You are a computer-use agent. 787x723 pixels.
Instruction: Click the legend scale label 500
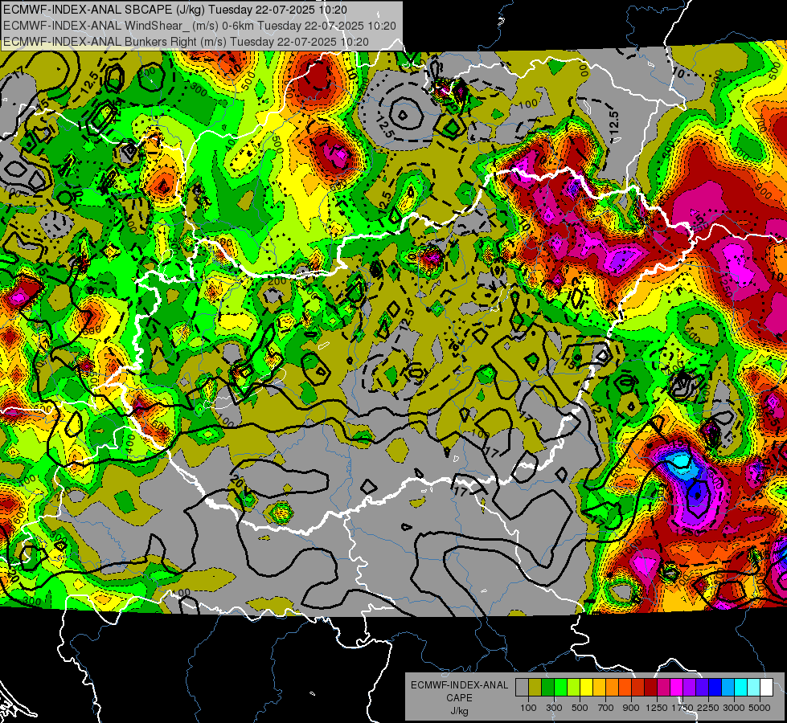pyautogui.click(x=580, y=708)
